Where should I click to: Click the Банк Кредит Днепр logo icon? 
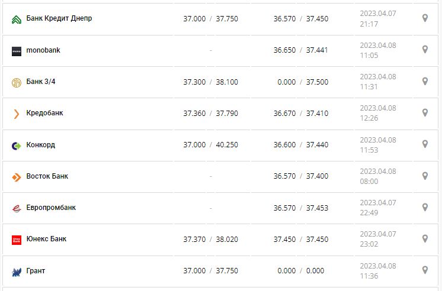pyautogui.click(x=17, y=19)
